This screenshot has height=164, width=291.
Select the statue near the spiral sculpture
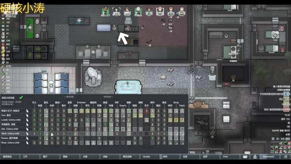pyautogui.click(x=212, y=70)
